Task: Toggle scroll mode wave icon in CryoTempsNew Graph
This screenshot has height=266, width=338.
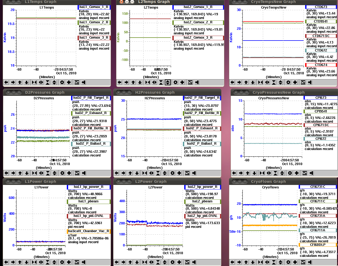Action: [x=303, y=82]
